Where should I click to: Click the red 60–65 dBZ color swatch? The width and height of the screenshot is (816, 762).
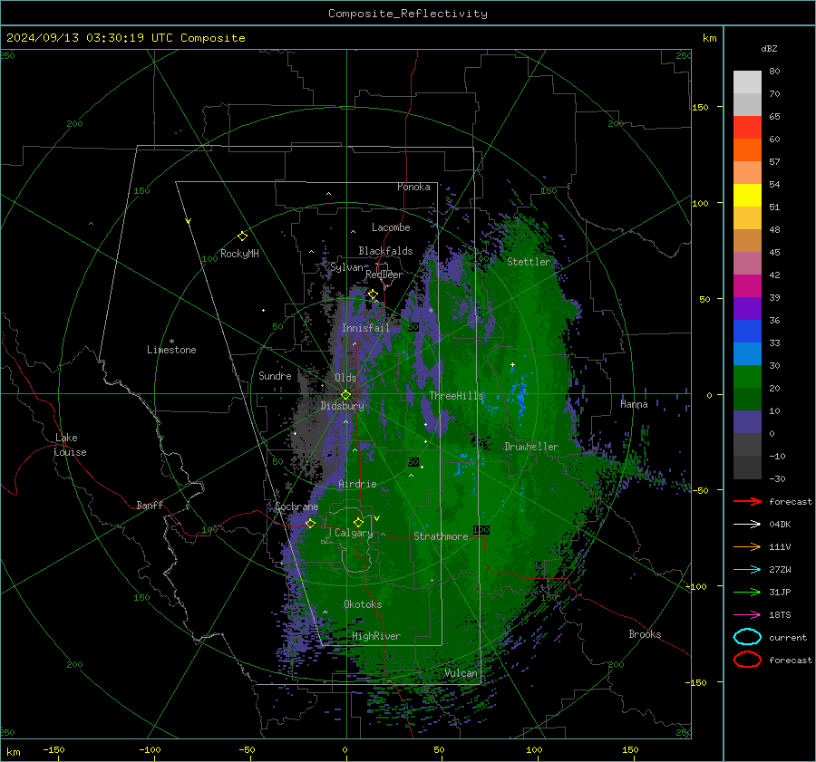click(747, 128)
